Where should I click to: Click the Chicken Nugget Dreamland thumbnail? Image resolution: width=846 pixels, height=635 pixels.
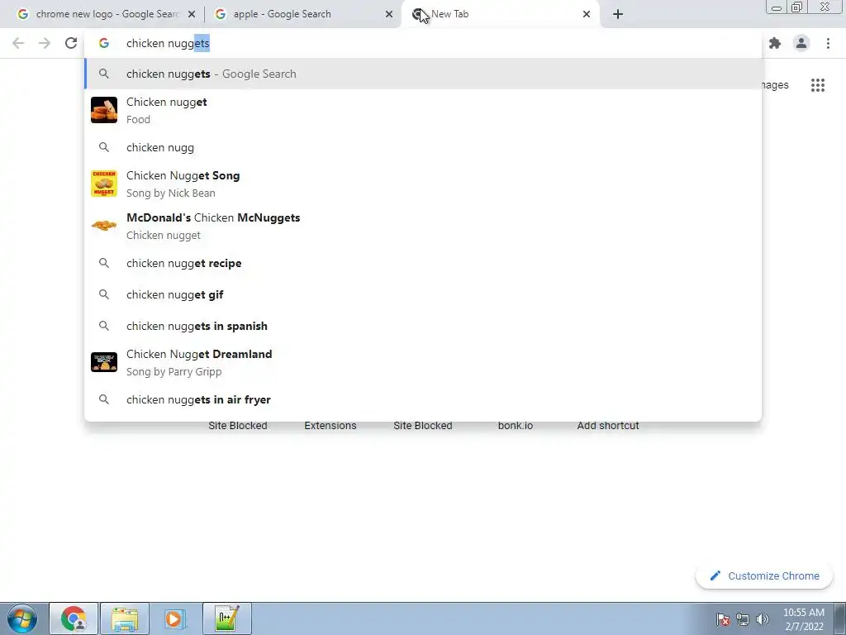click(103, 362)
